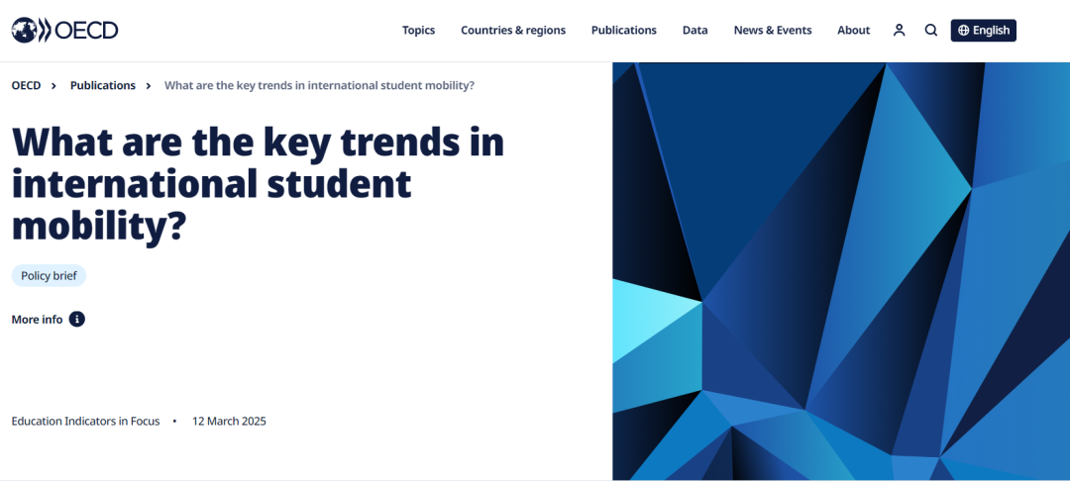Click the blue geometric hero image
Viewport: 1070px width, 481px height.
pyautogui.click(x=840, y=271)
